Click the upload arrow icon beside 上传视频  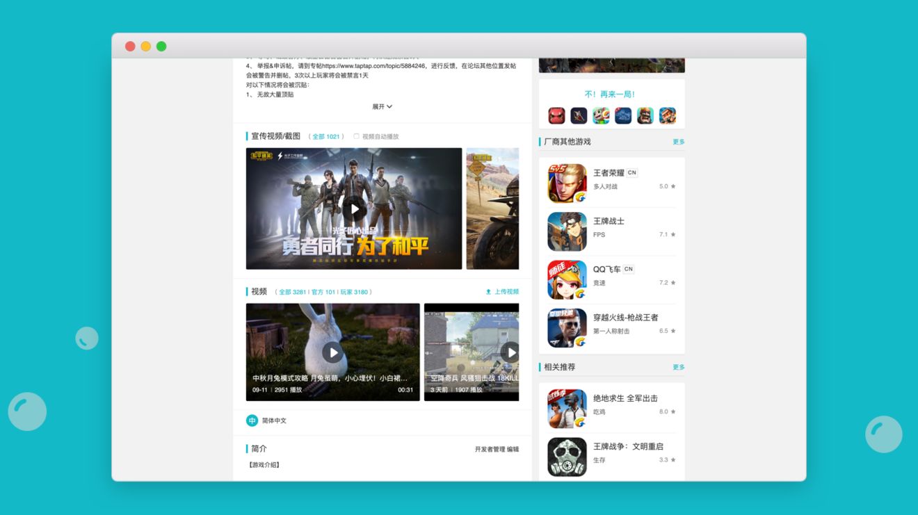488,292
